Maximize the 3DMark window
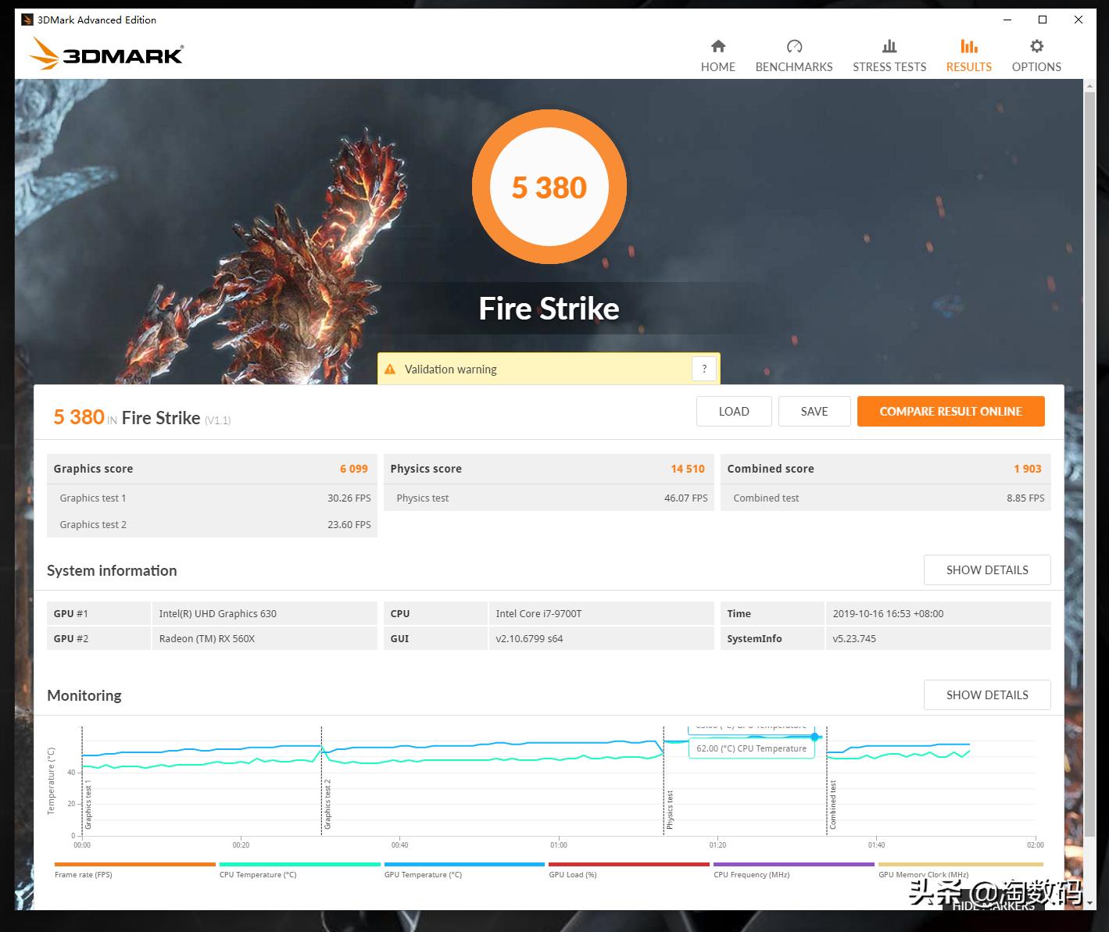The height and width of the screenshot is (932, 1109). point(1043,20)
